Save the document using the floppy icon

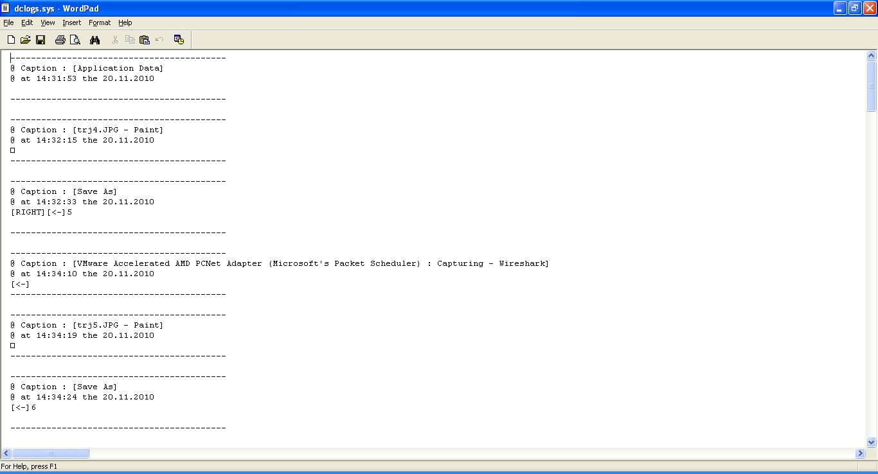40,40
